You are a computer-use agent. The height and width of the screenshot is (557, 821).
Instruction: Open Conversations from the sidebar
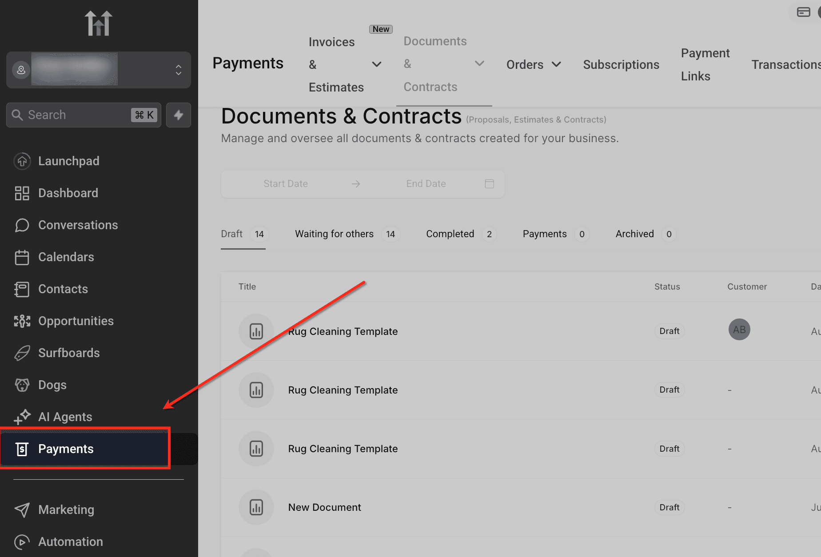[66, 225]
